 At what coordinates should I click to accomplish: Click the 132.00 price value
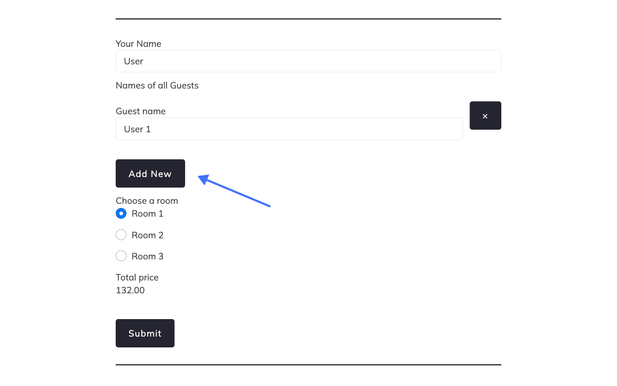tap(130, 290)
